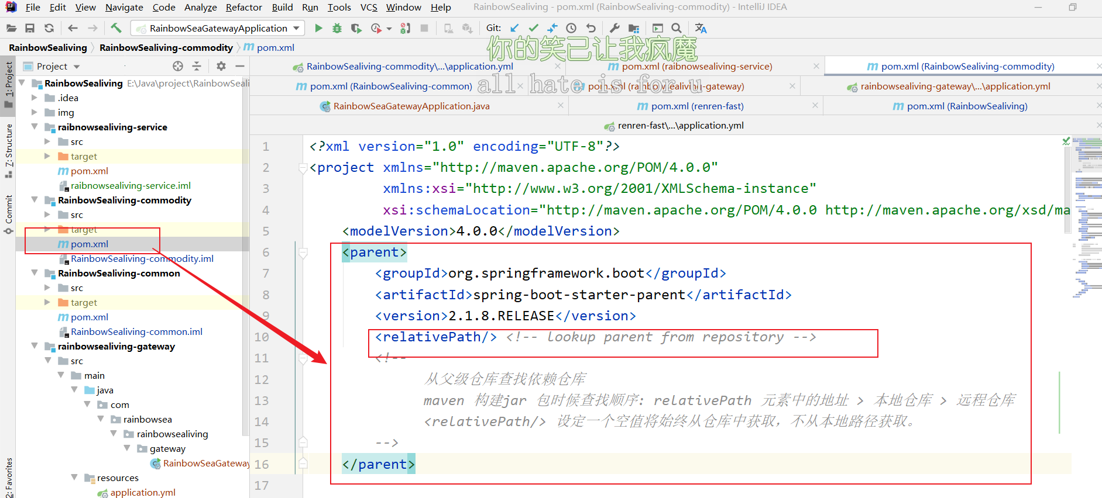This screenshot has width=1102, height=498.
Task: Click the Synchronize refresh icon
Action: (x=49, y=28)
